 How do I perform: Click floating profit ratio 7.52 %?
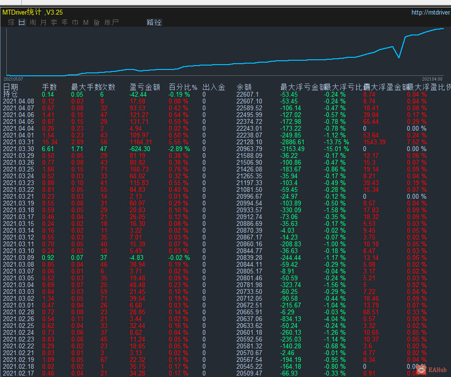(x=417, y=142)
